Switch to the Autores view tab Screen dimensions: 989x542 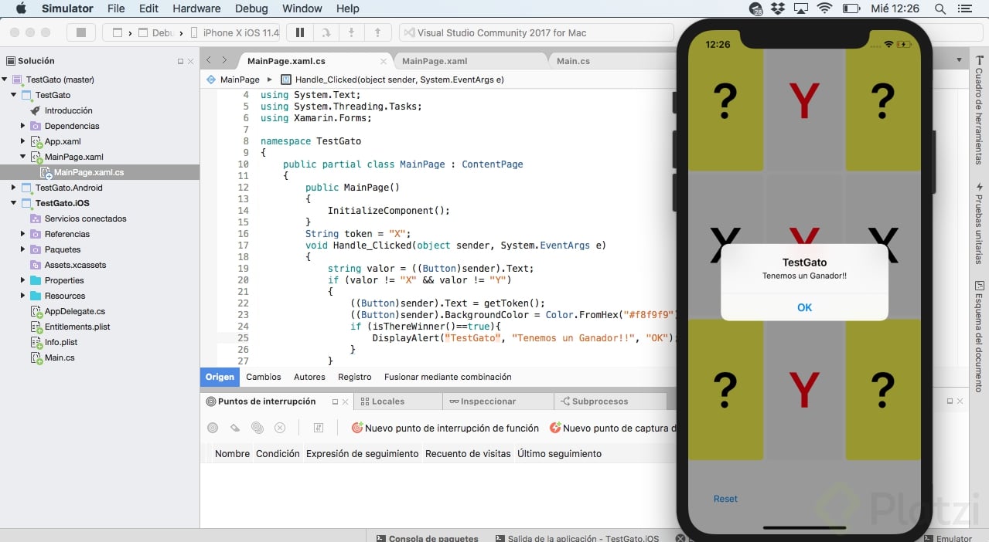click(309, 377)
